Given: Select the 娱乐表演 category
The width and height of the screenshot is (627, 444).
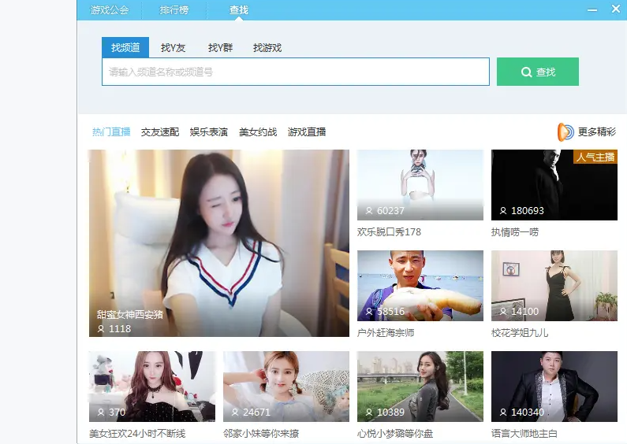Looking at the screenshot, I should click(209, 131).
